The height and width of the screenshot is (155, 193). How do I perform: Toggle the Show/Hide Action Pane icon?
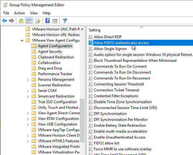(x=55, y=21)
